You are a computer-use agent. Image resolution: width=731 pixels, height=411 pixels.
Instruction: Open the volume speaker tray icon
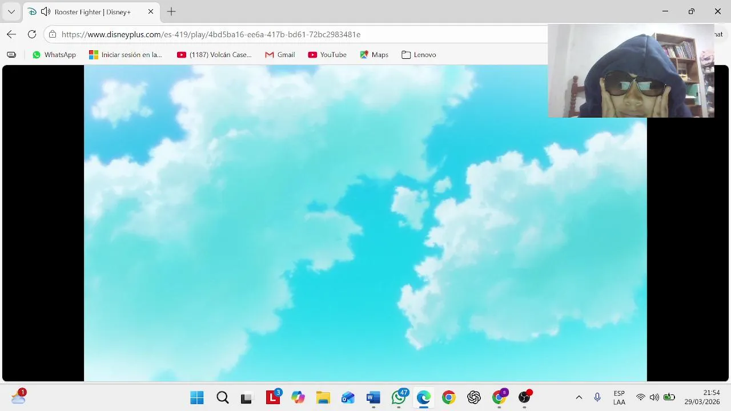[654, 397]
